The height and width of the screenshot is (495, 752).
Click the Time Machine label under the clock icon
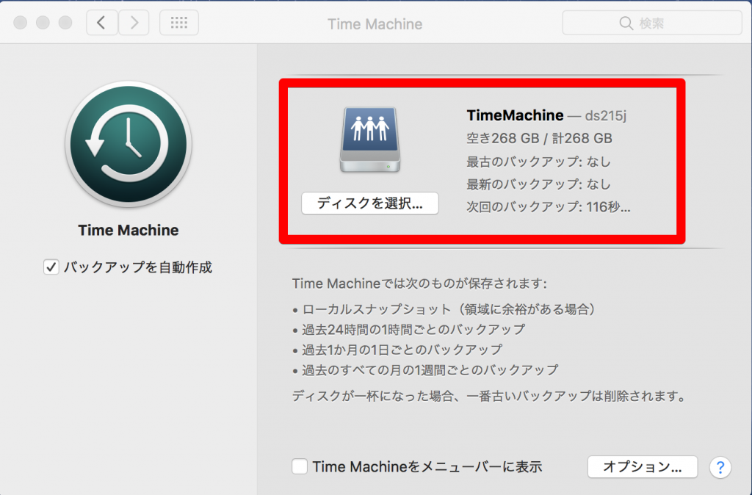(x=129, y=230)
